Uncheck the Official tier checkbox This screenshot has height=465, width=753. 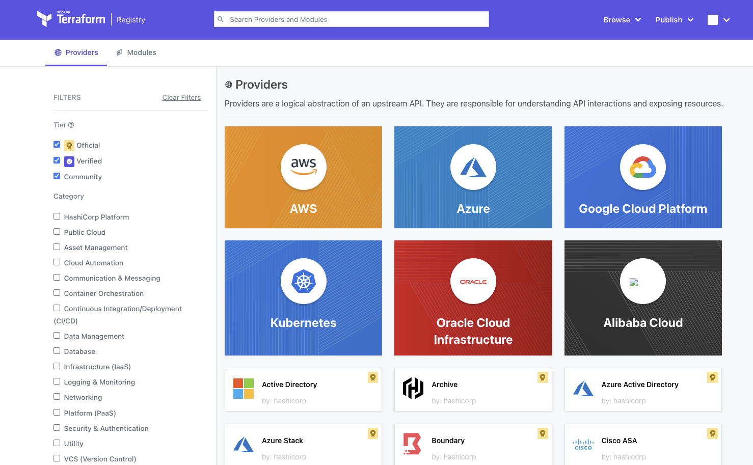coord(57,145)
